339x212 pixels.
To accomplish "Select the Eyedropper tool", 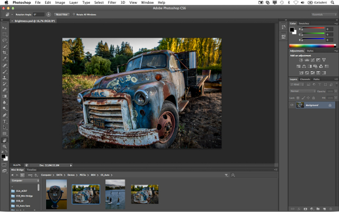I will [x=5, y=59].
